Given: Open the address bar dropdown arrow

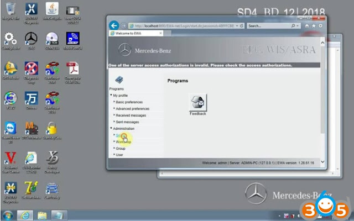Looking at the screenshot, I should (237, 26).
